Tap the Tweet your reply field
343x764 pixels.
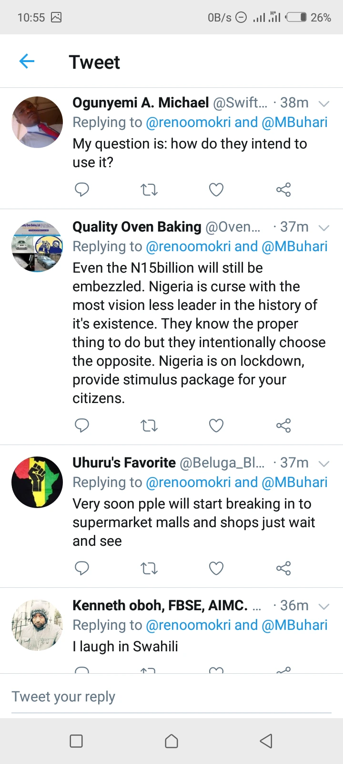point(171,697)
